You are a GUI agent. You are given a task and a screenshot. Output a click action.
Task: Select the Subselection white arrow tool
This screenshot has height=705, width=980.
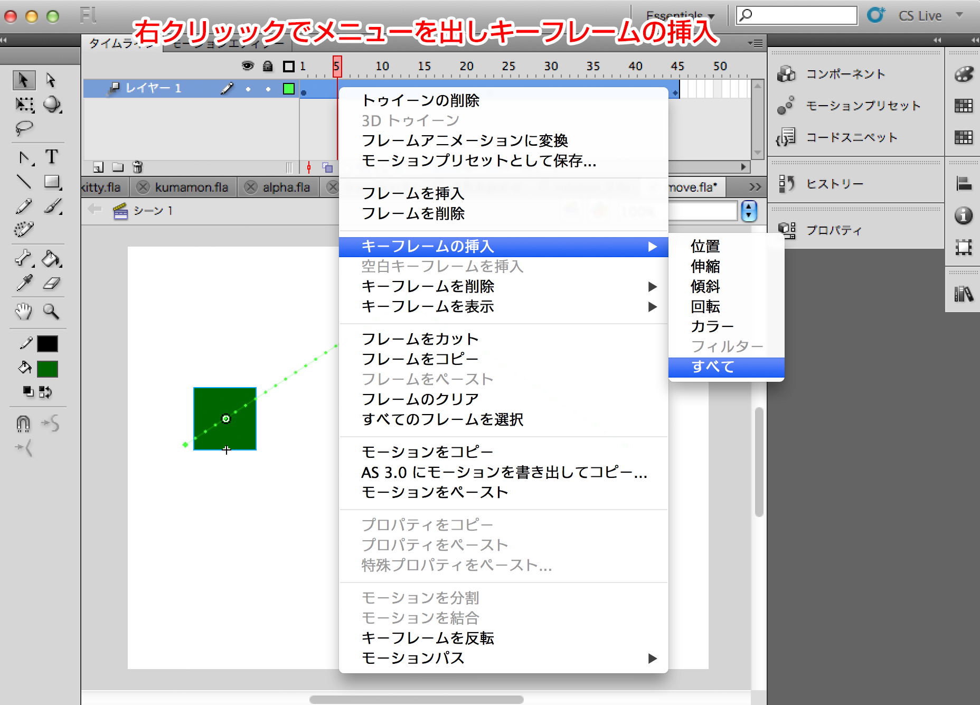[x=51, y=80]
